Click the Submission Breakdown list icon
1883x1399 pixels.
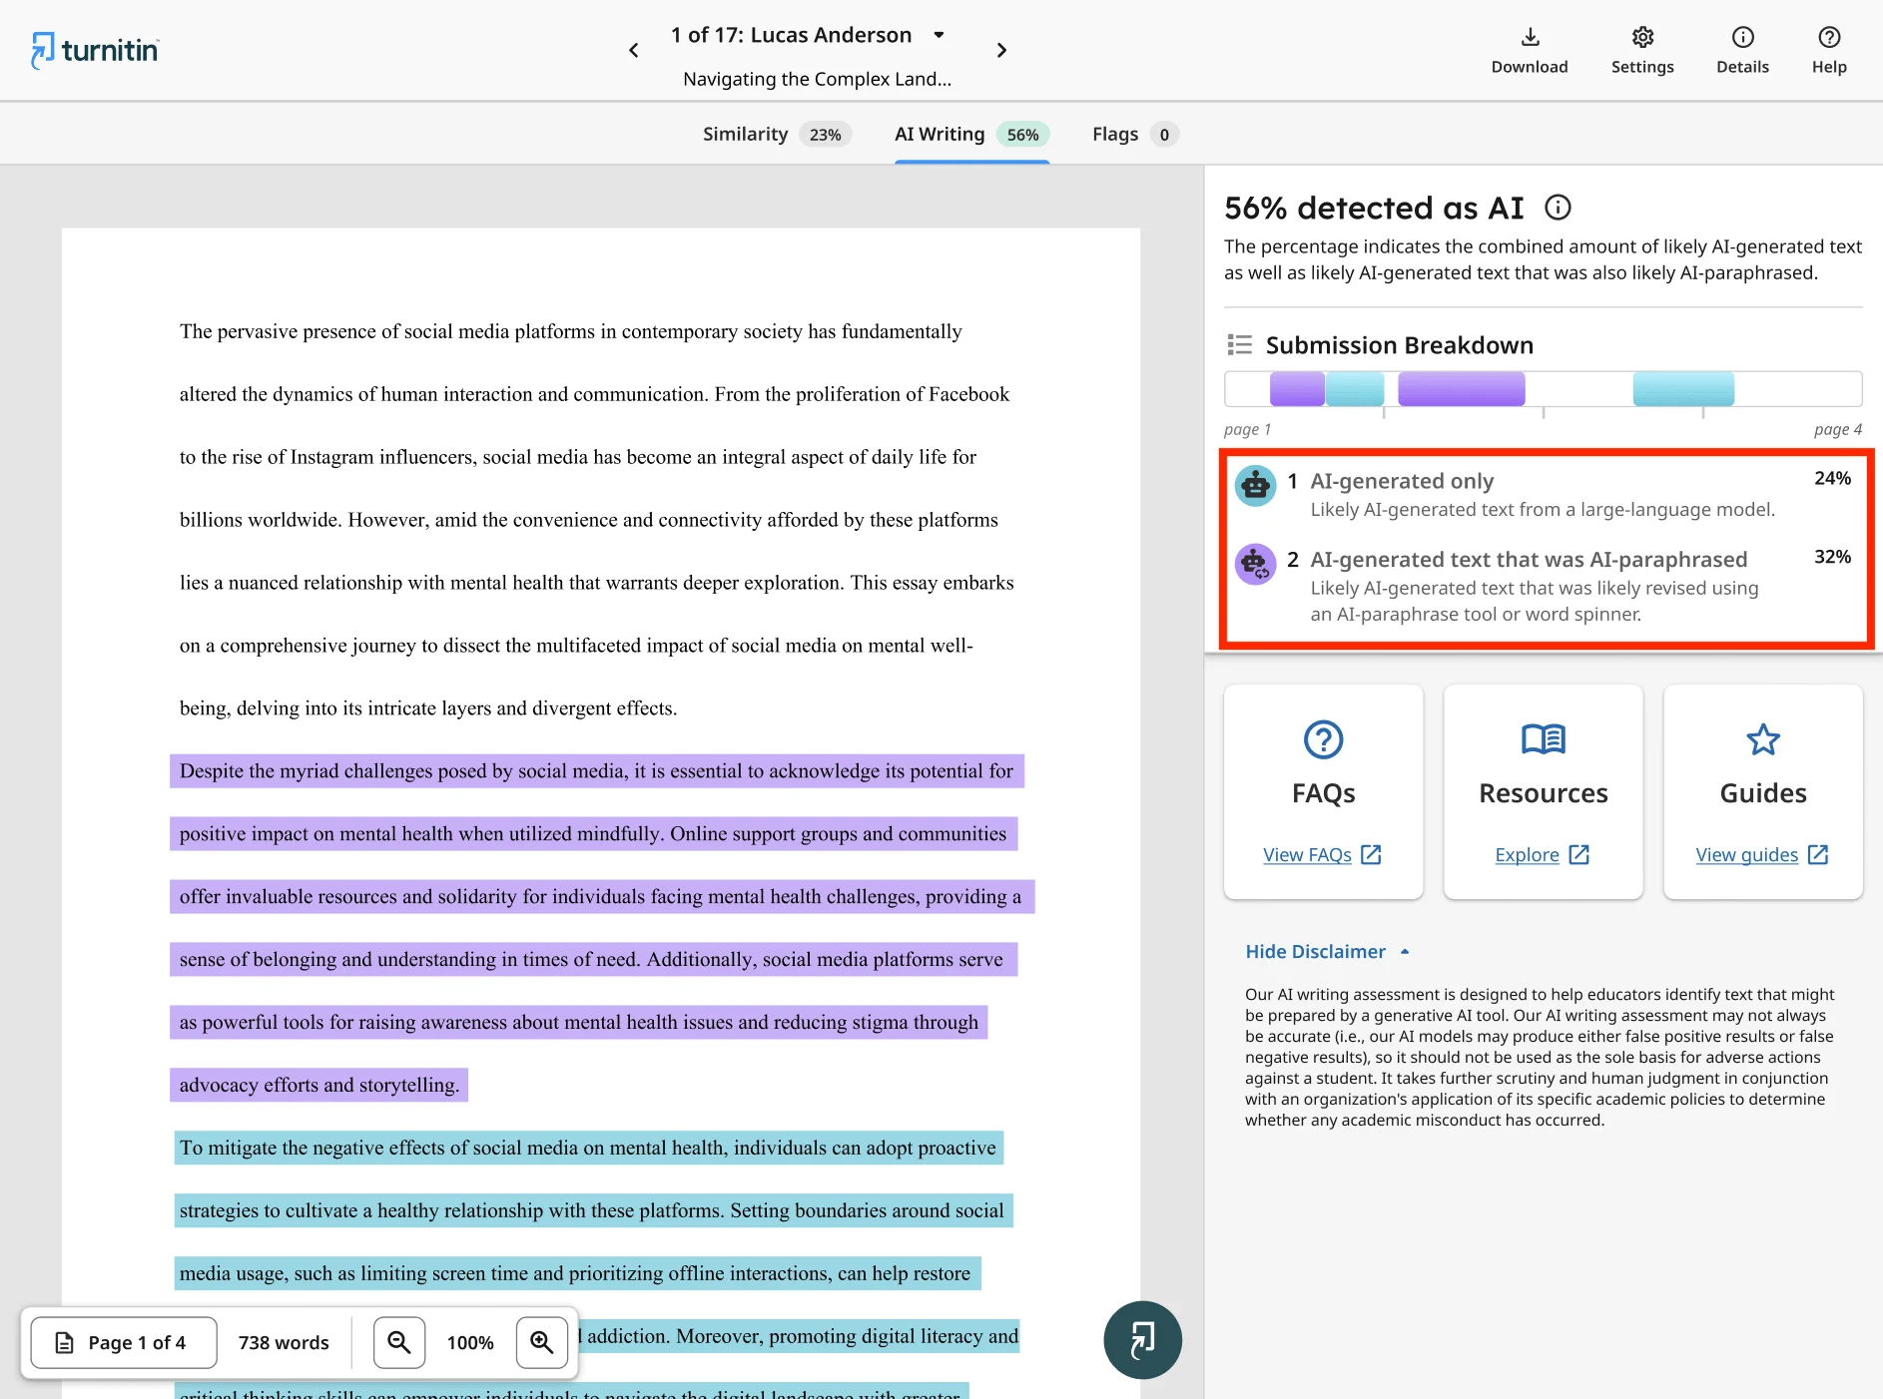pyautogui.click(x=1239, y=345)
